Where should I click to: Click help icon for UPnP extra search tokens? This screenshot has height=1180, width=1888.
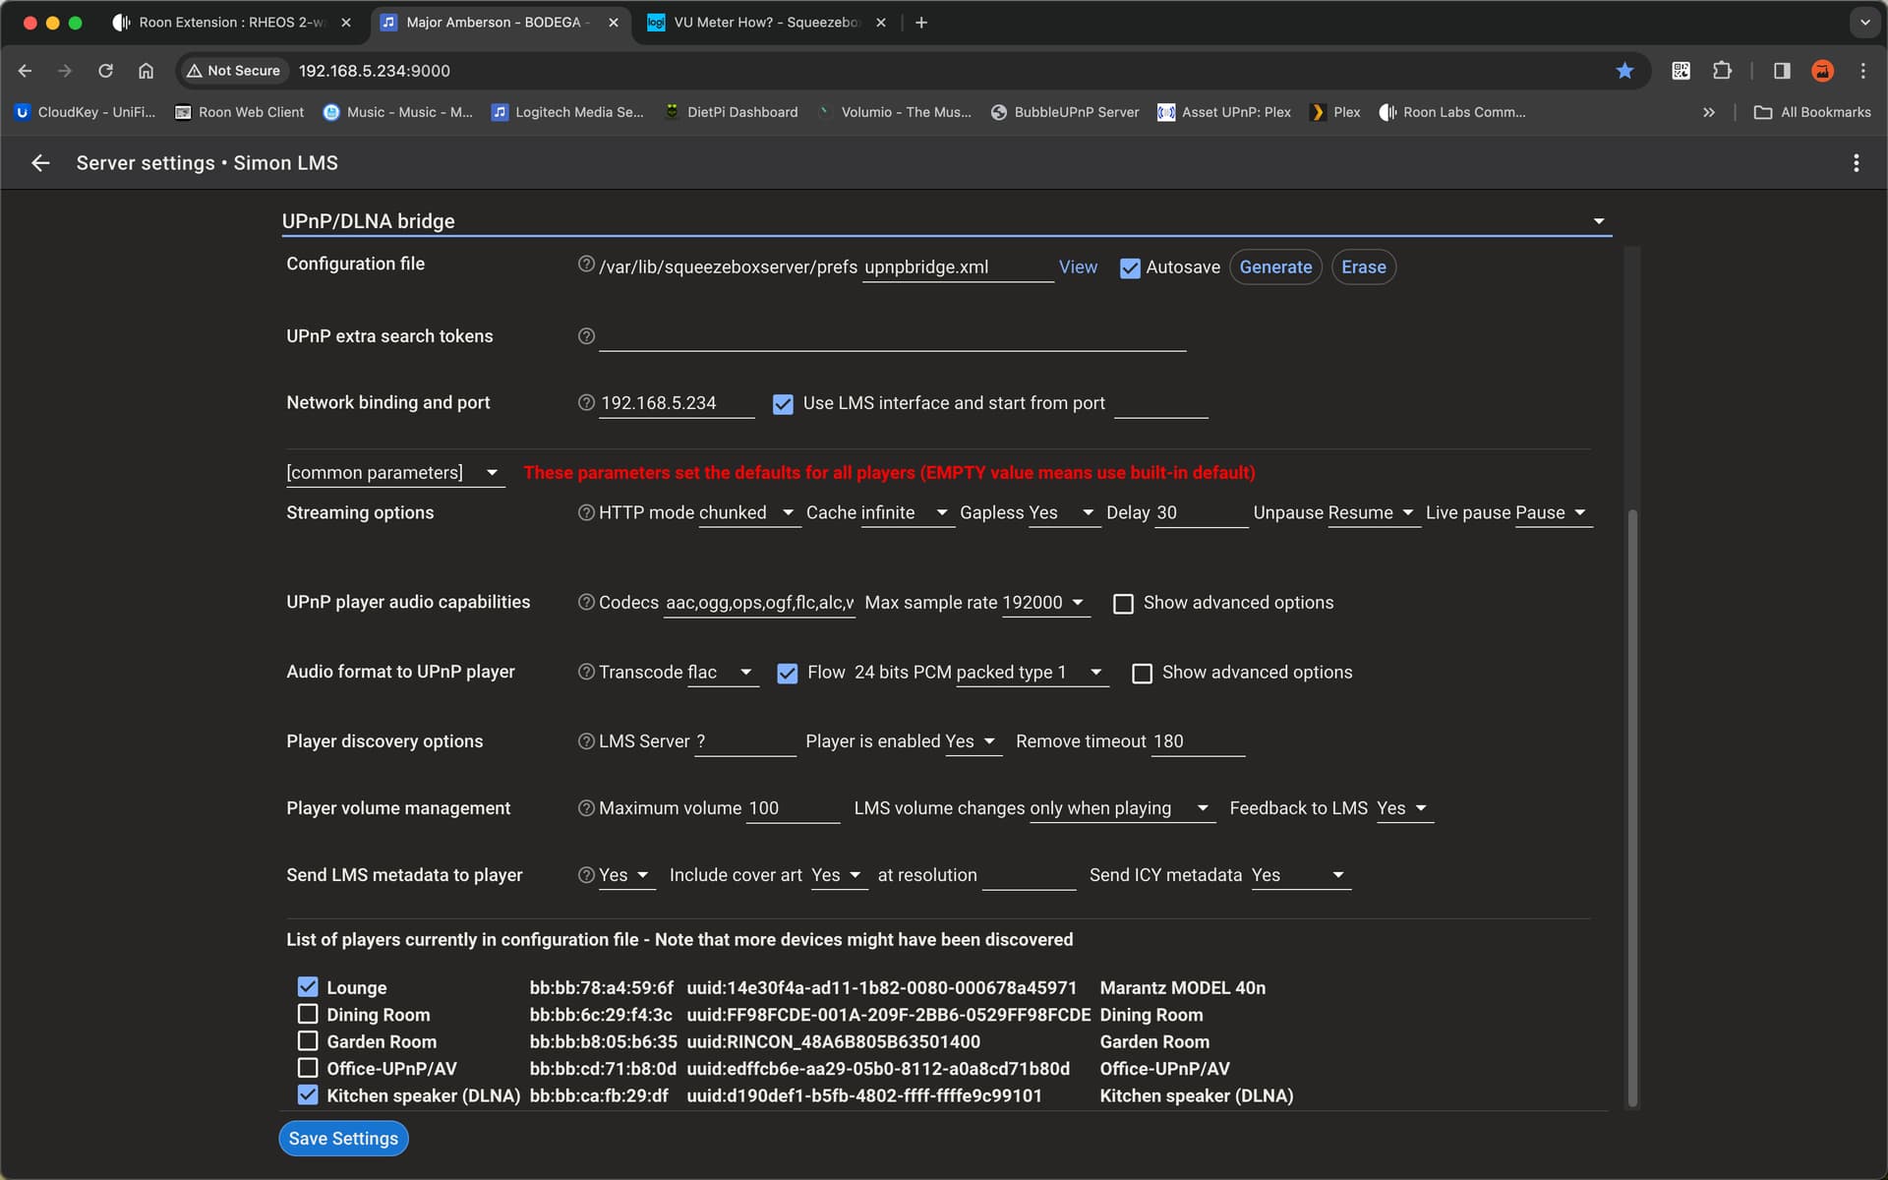coord(586,336)
